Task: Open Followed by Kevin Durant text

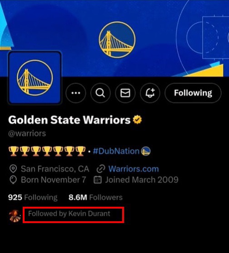Action: (69, 214)
